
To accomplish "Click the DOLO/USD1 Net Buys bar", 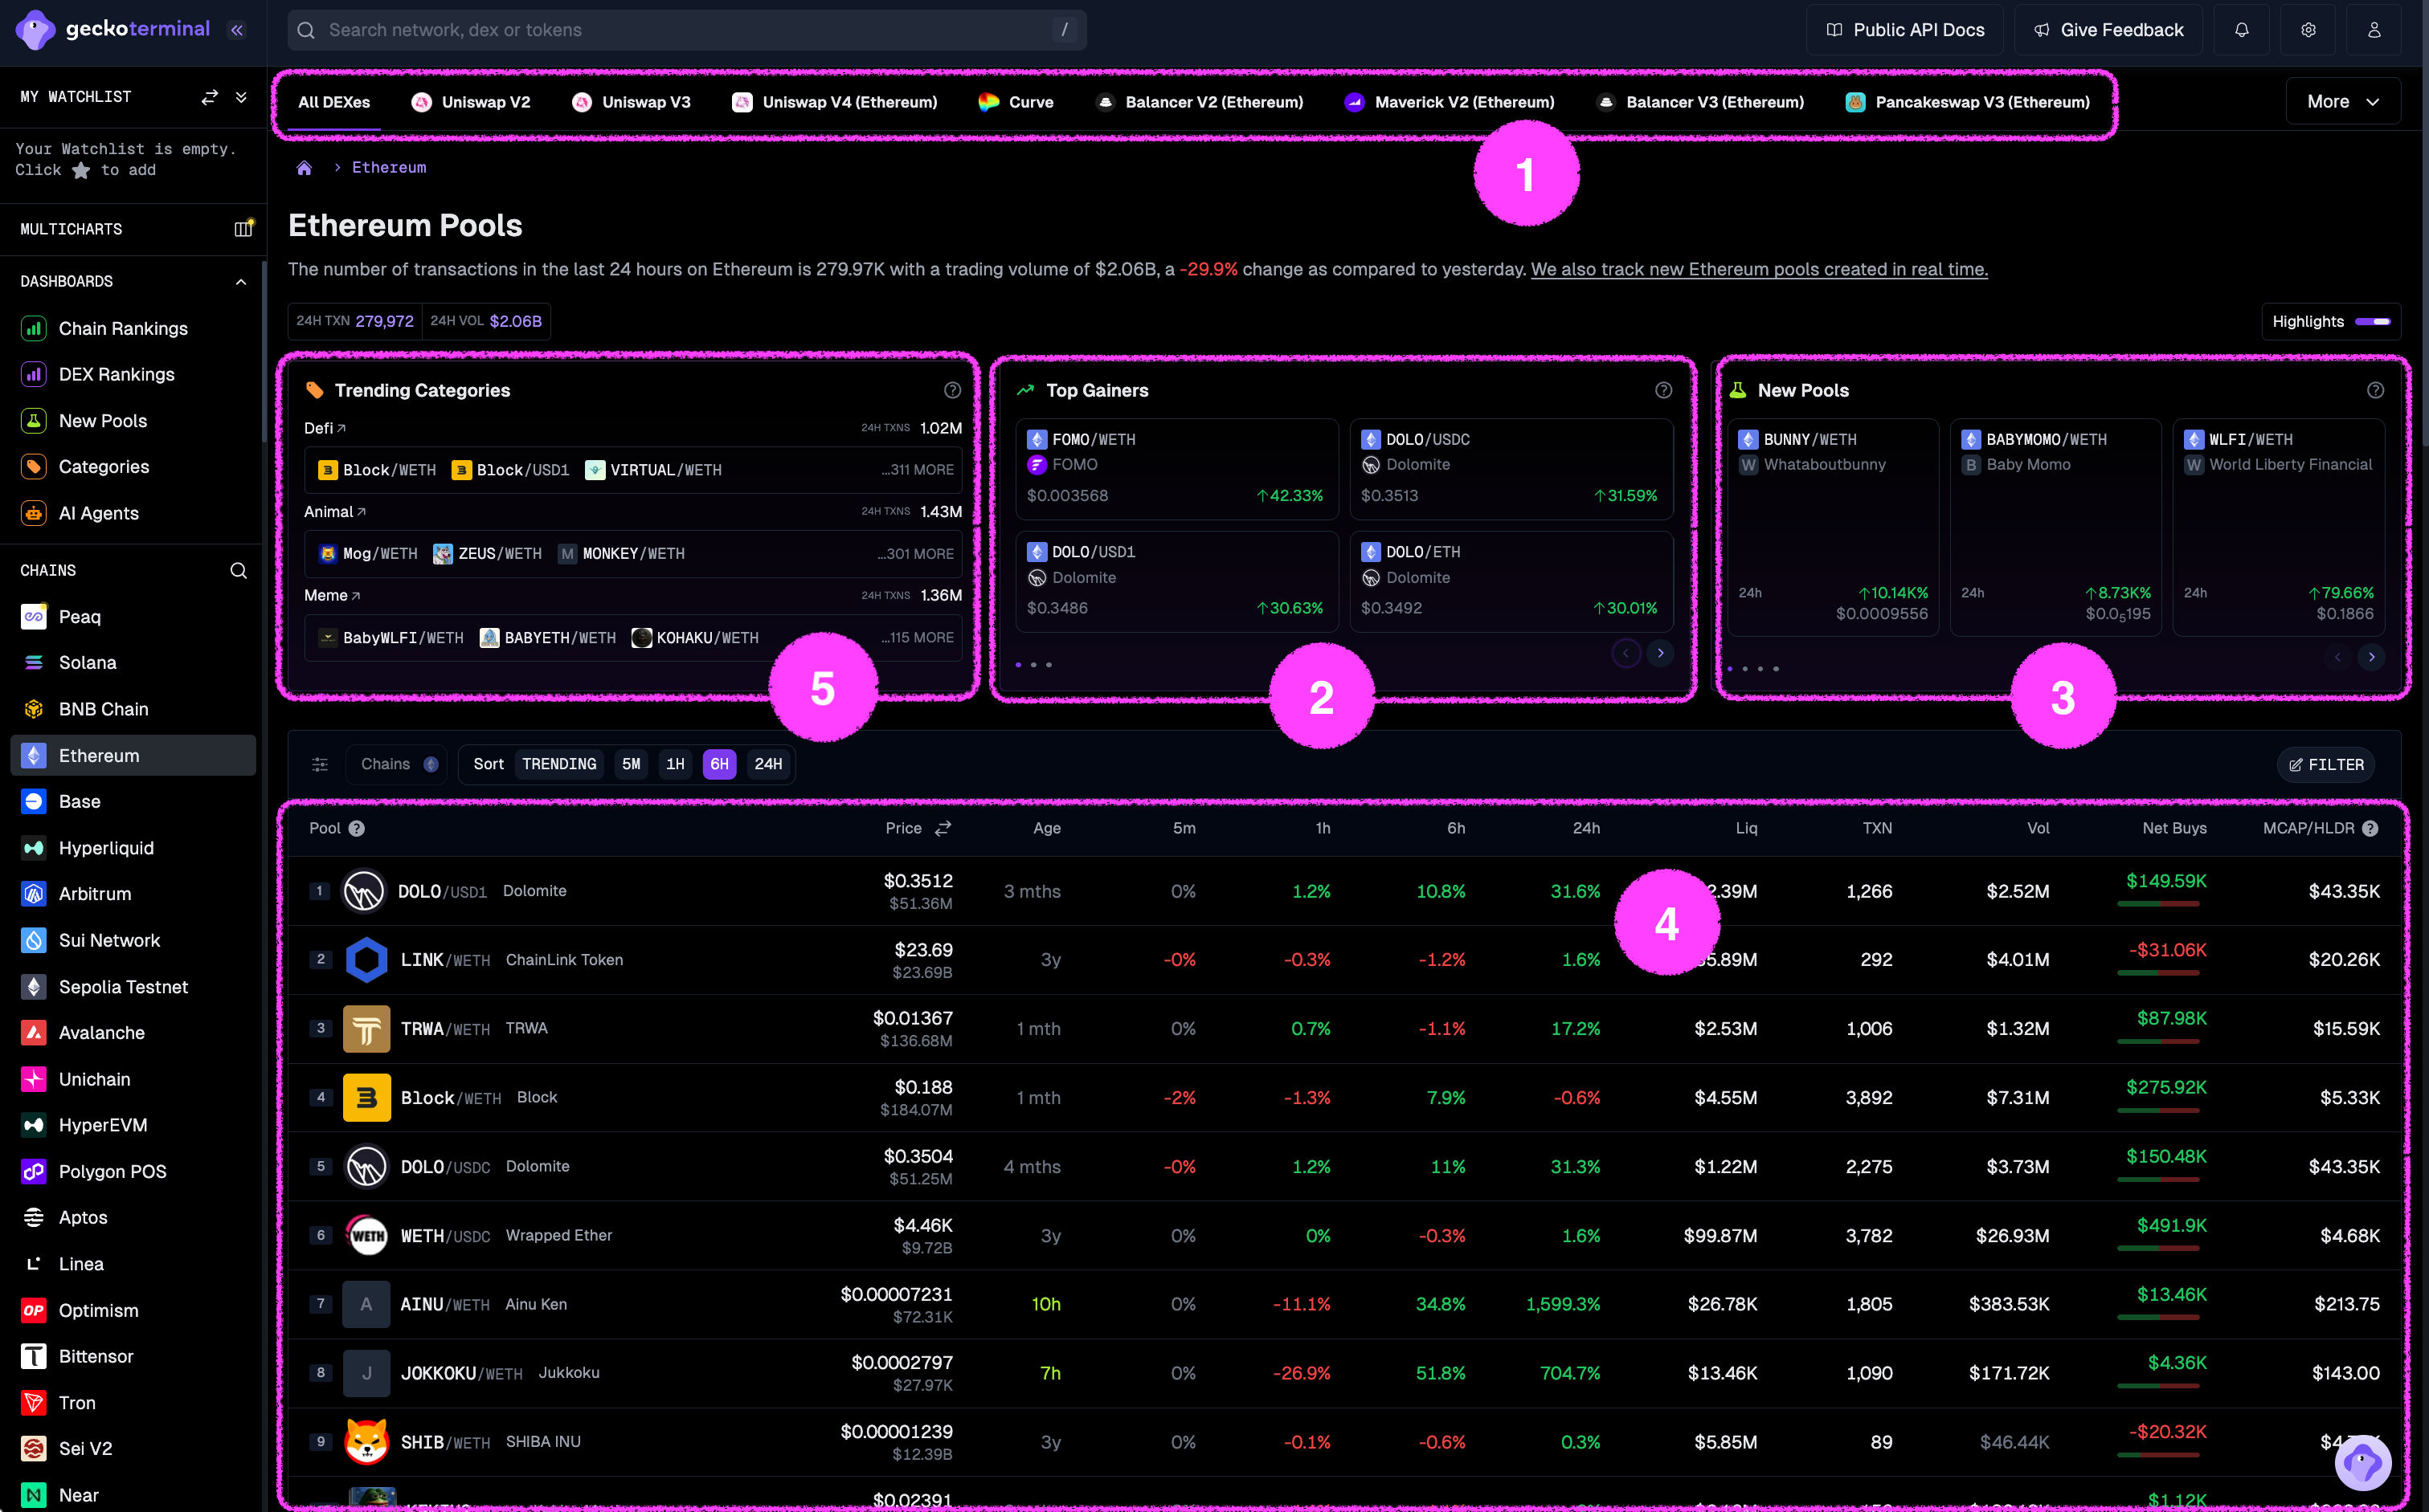I will point(2158,904).
